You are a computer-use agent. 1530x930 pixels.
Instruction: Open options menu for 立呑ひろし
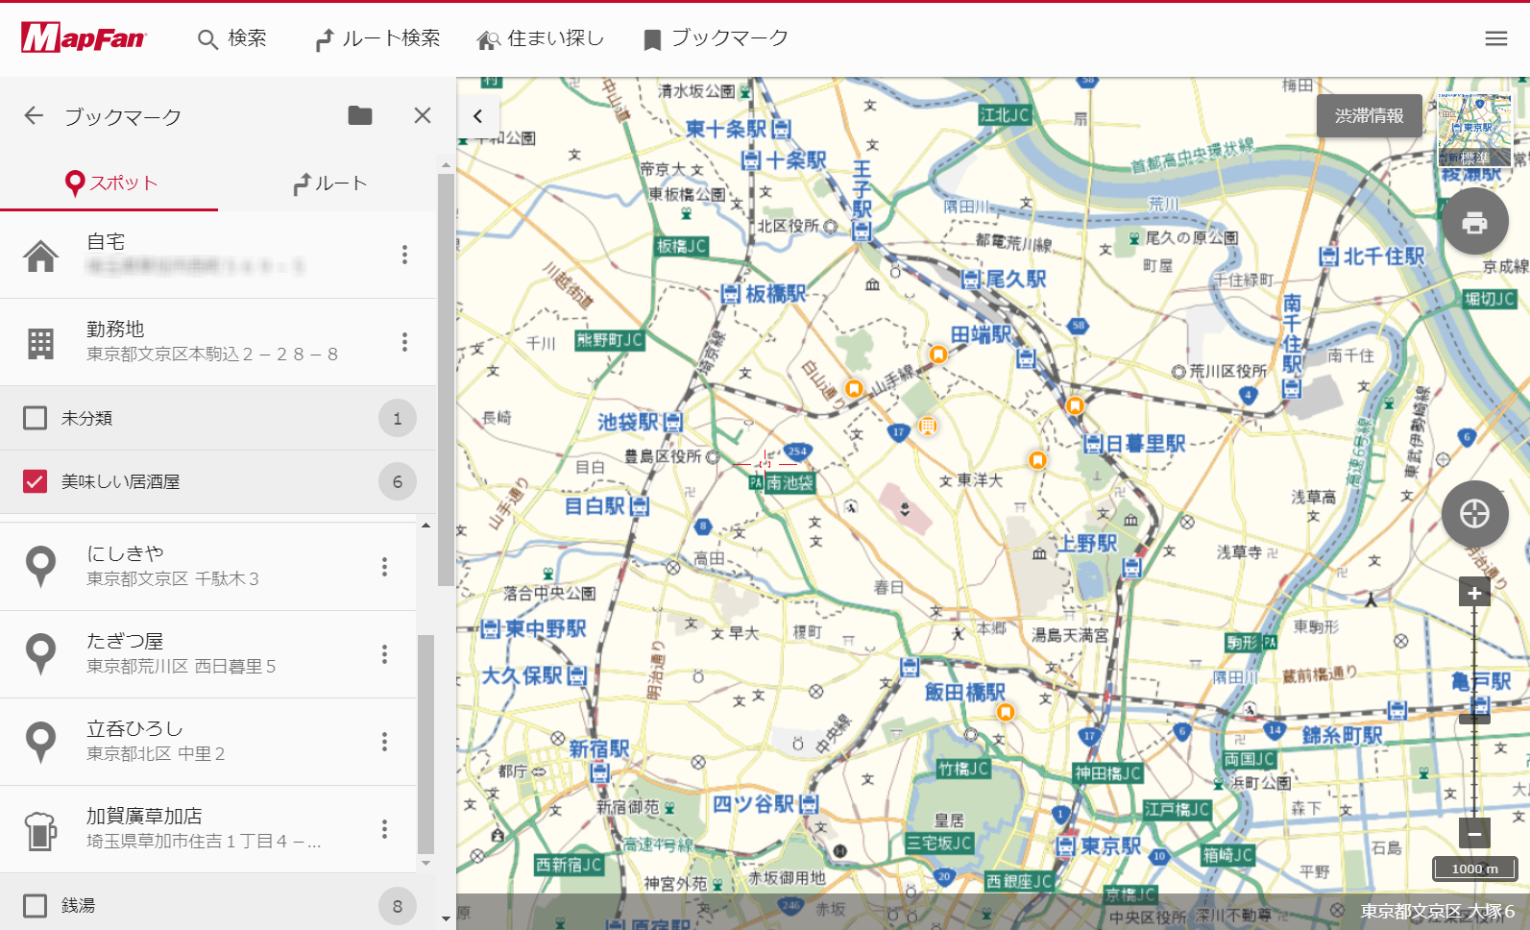click(x=384, y=741)
